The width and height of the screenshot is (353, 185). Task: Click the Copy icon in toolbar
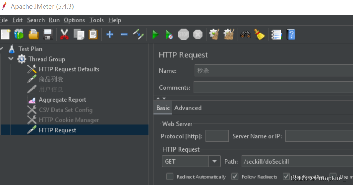[x=79, y=34]
